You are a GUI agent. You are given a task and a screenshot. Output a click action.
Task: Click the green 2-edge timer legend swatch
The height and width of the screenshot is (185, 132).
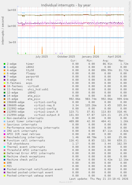coord(5,64)
